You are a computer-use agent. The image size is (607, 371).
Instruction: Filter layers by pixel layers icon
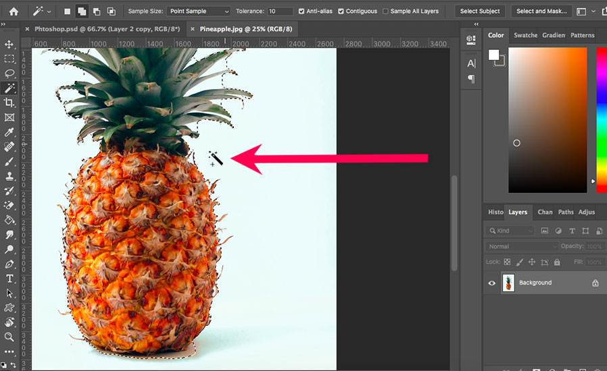544,231
